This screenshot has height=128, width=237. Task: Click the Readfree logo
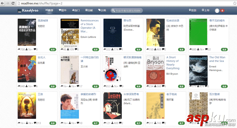28,10
